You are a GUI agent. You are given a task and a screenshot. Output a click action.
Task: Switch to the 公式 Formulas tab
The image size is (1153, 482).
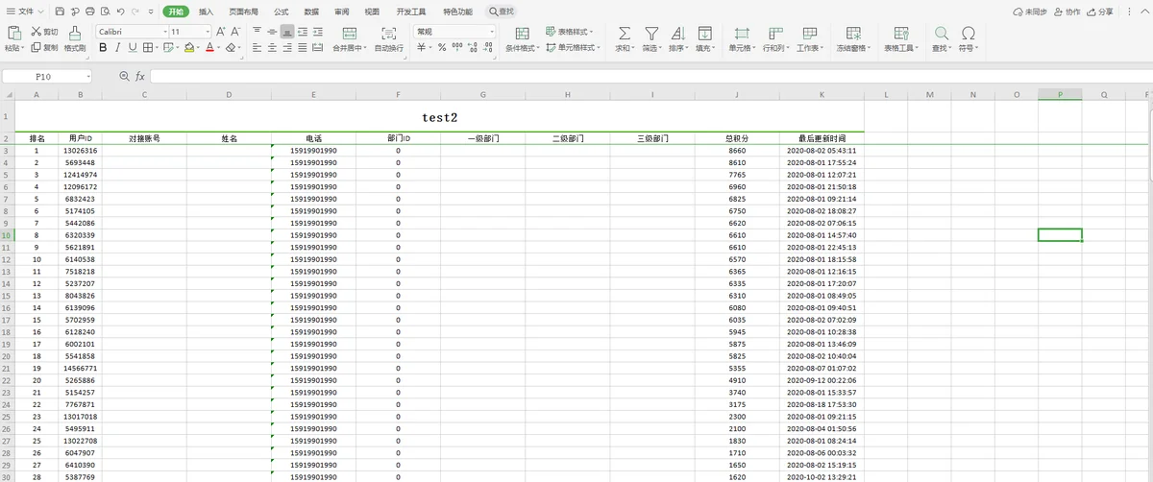click(282, 12)
